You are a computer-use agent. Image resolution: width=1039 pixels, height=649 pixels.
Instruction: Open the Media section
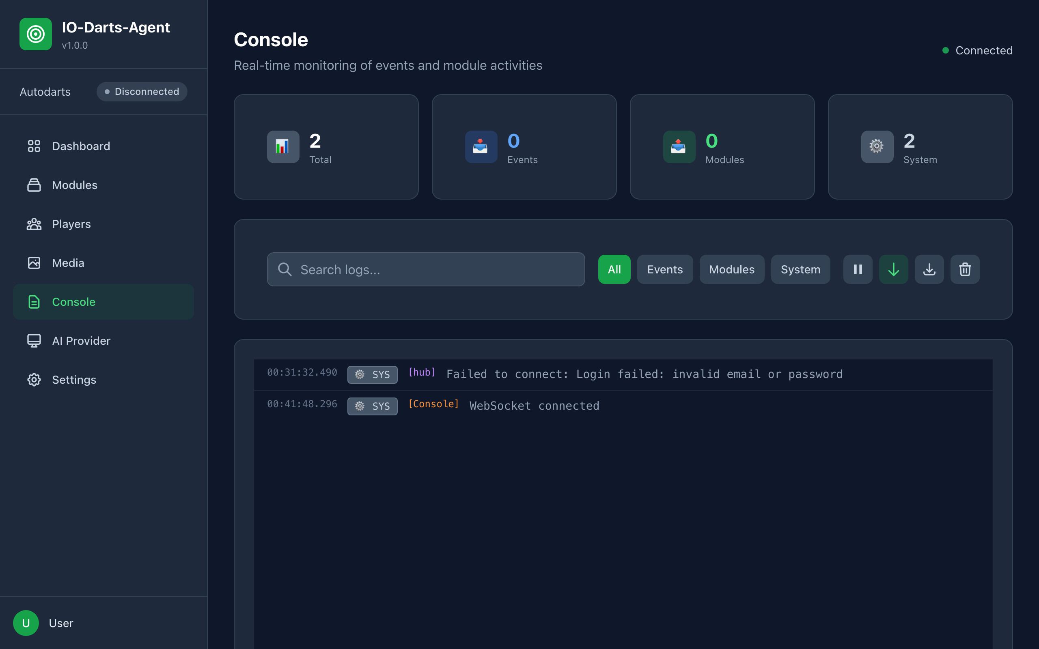coord(103,263)
